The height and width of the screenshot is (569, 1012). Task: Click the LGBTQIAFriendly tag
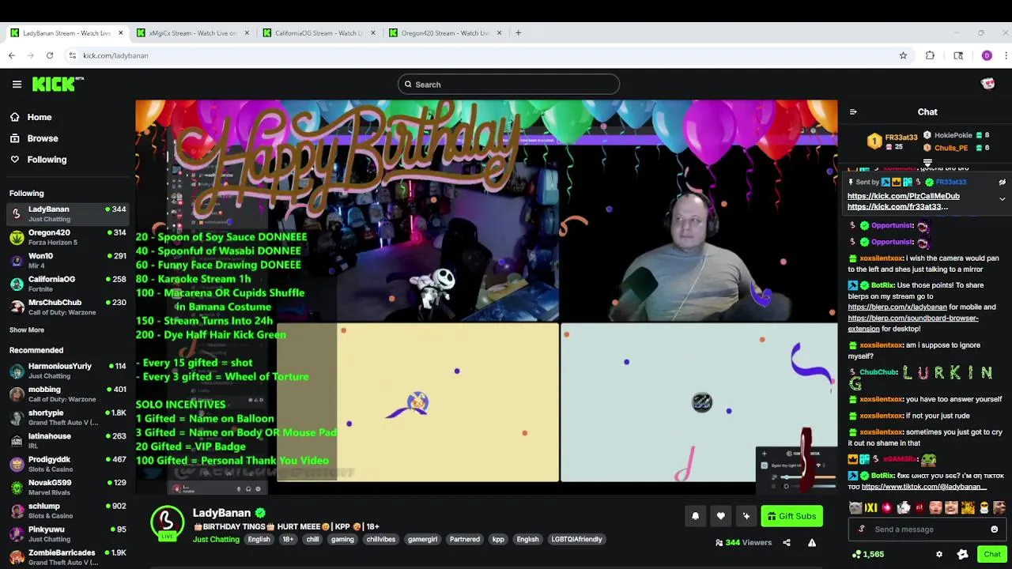click(576, 540)
